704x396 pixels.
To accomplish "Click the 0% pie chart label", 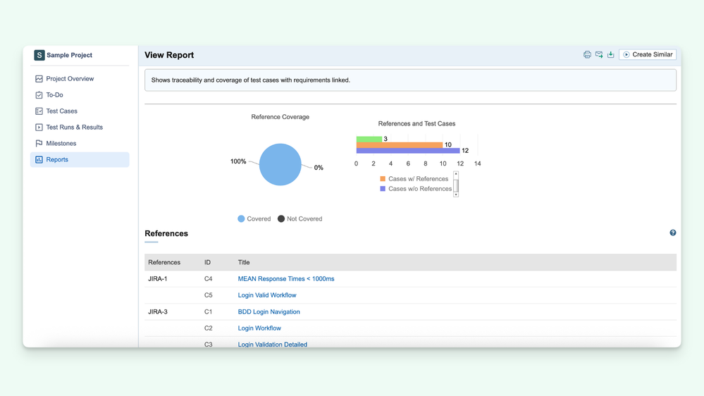I will coord(319,168).
